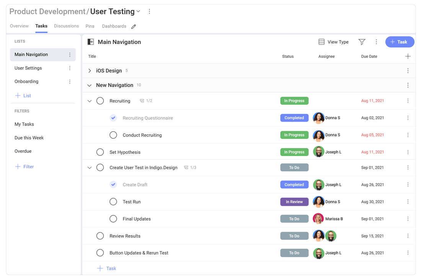Check off the Test Run subtask
Viewport: 421px width, 280px height.
click(113, 202)
